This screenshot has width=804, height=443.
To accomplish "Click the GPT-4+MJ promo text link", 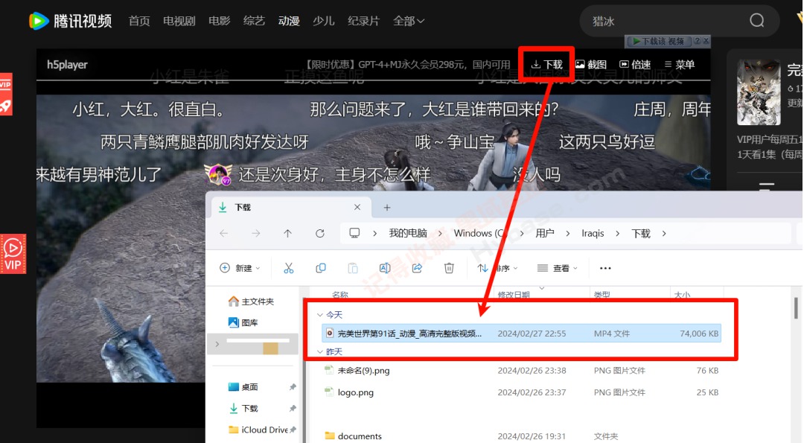I will [x=408, y=65].
